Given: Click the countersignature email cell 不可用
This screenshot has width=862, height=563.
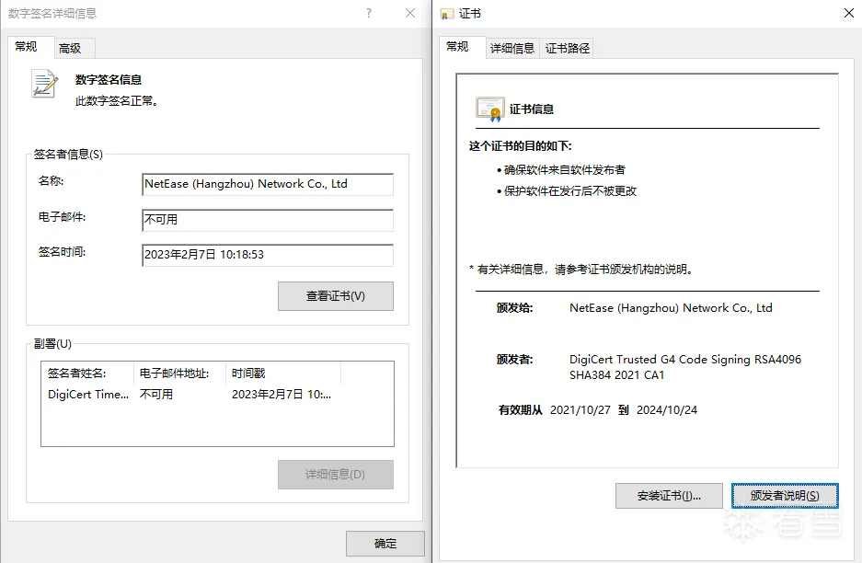Looking at the screenshot, I should pos(156,395).
